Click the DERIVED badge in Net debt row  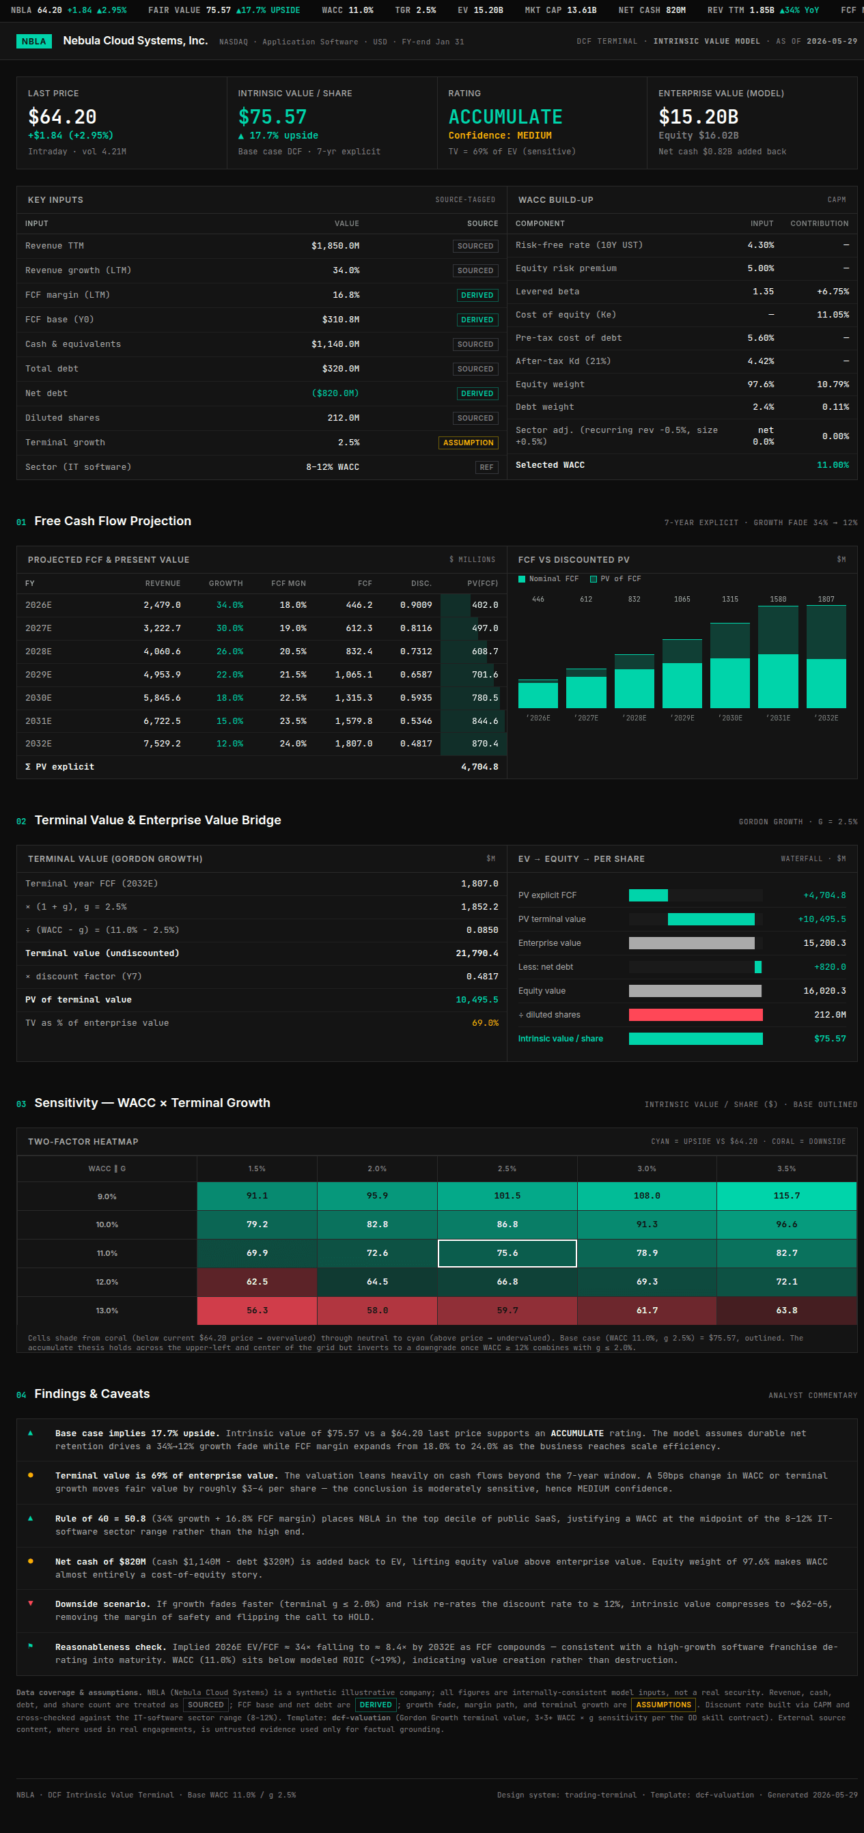(x=477, y=393)
